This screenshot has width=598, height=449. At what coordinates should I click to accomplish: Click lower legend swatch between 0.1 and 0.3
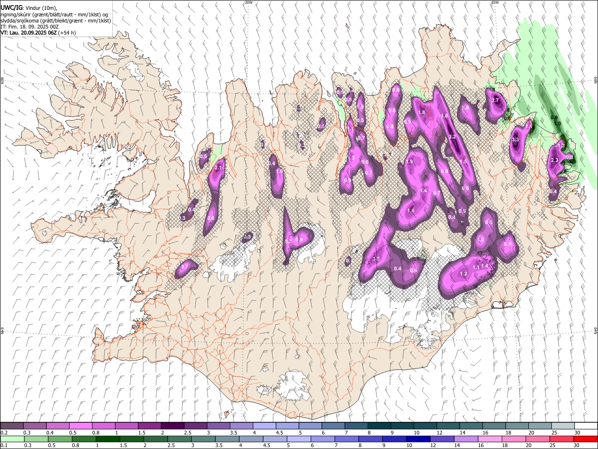pyautogui.click(x=12, y=439)
